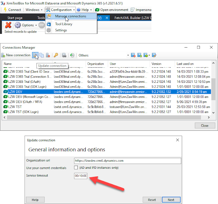Click the Next button
Image resolution: width=218 pixels, height=204 pixels.
[x=171, y=200]
